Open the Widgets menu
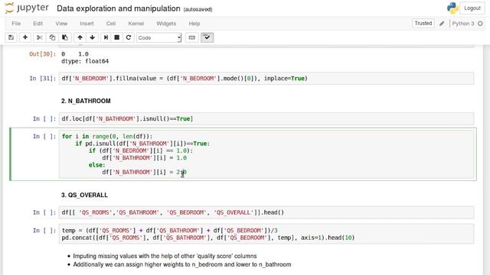Screen dimensions: 490x275 [166, 24]
